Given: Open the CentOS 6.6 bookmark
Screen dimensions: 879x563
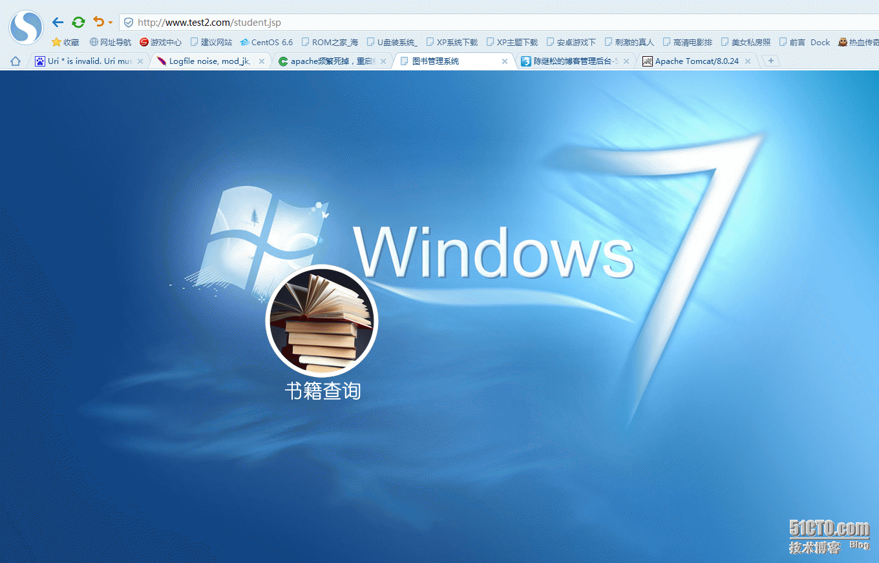Looking at the screenshot, I should (266, 42).
